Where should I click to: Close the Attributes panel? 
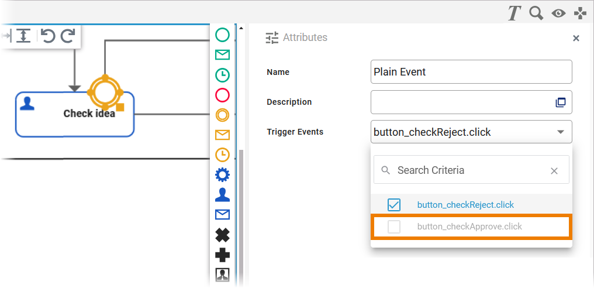[x=576, y=38]
